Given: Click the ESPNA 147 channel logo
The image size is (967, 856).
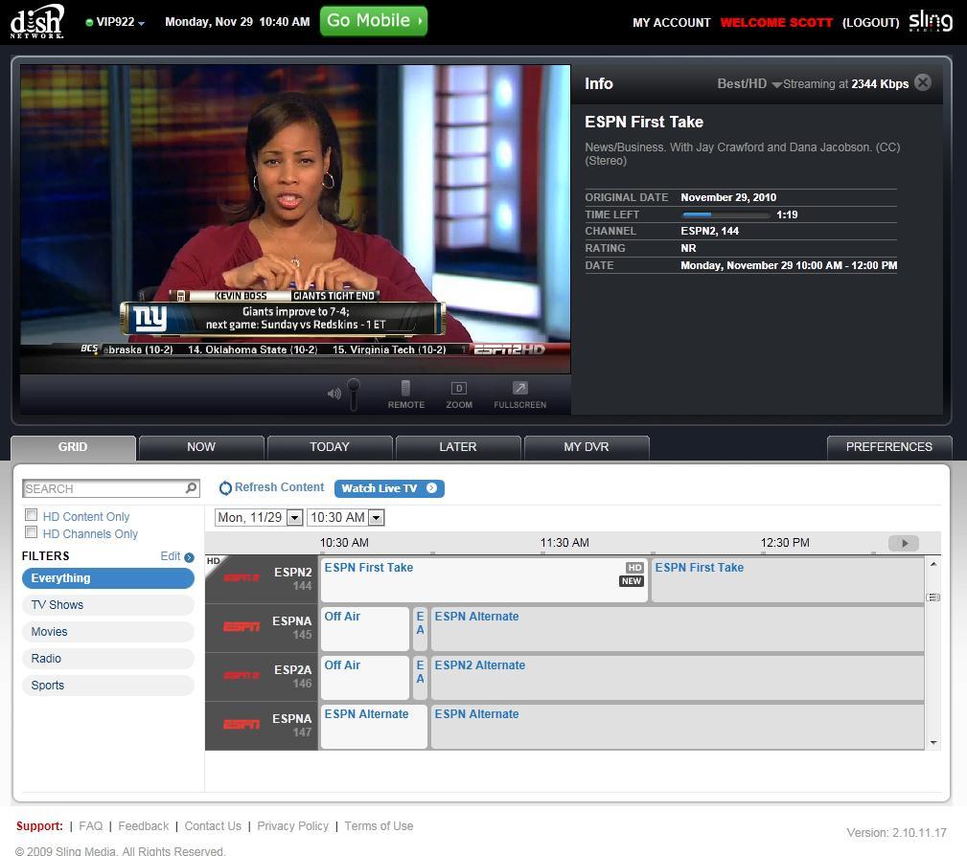Looking at the screenshot, I should 242,724.
